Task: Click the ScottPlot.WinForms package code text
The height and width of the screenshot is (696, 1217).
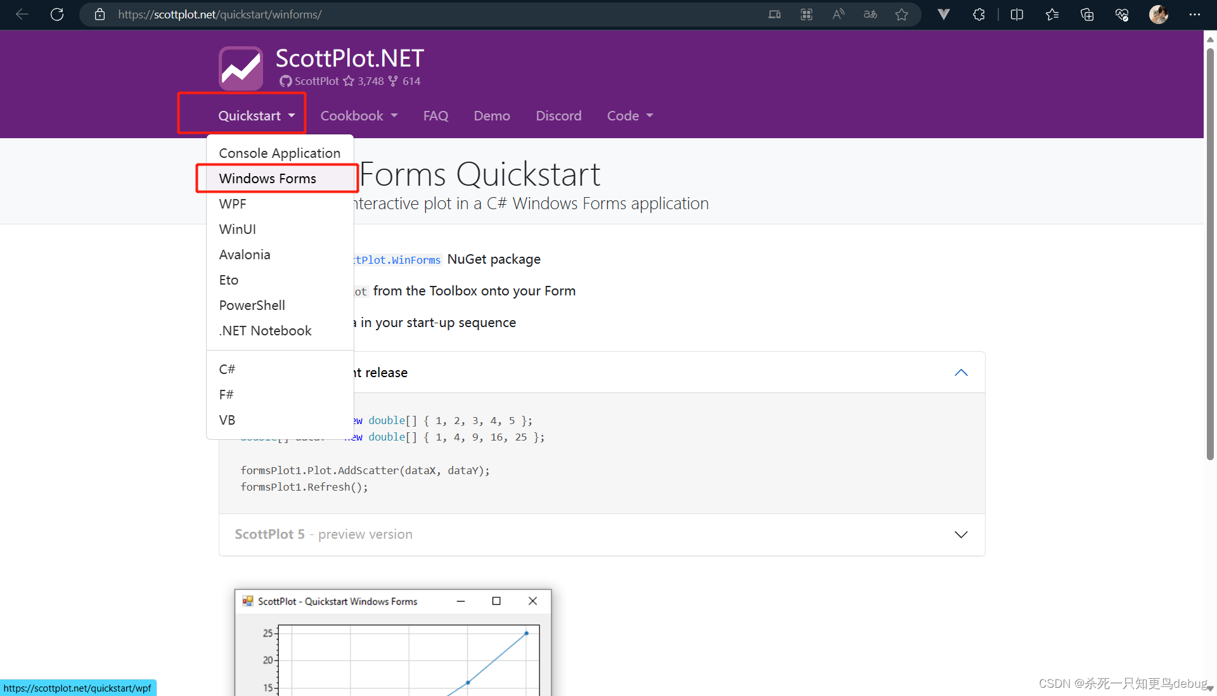Action: 397,260
